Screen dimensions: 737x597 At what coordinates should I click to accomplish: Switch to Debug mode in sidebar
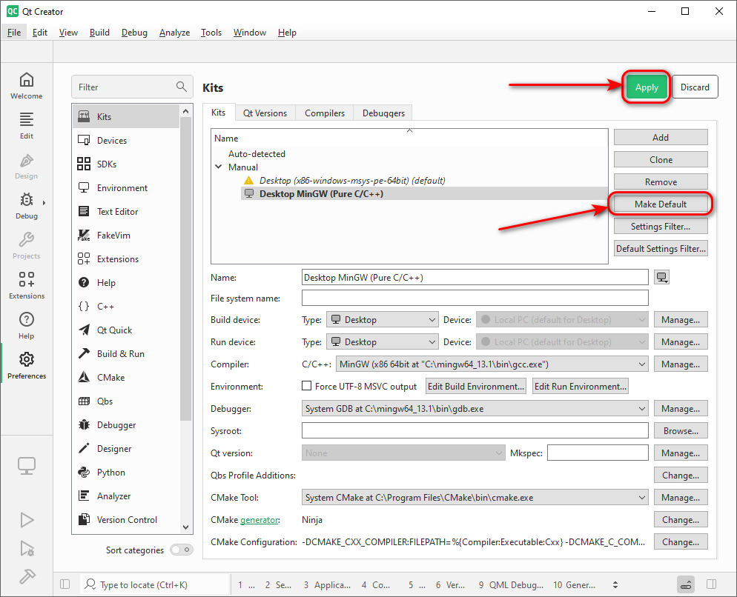[27, 205]
